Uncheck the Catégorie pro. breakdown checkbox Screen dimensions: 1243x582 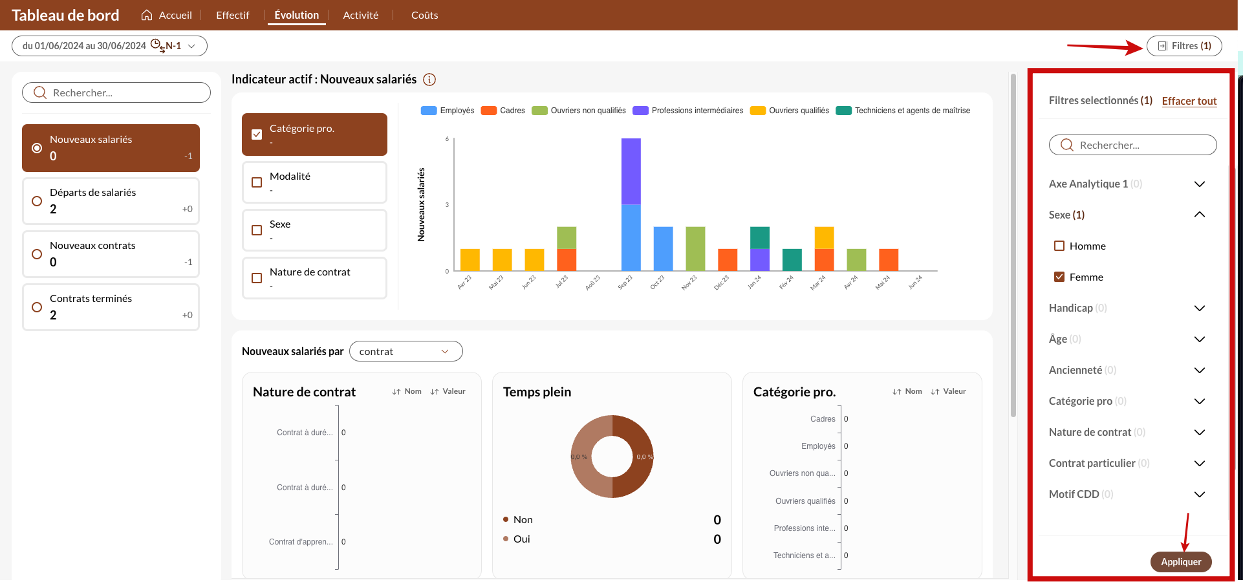click(x=257, y=135)
